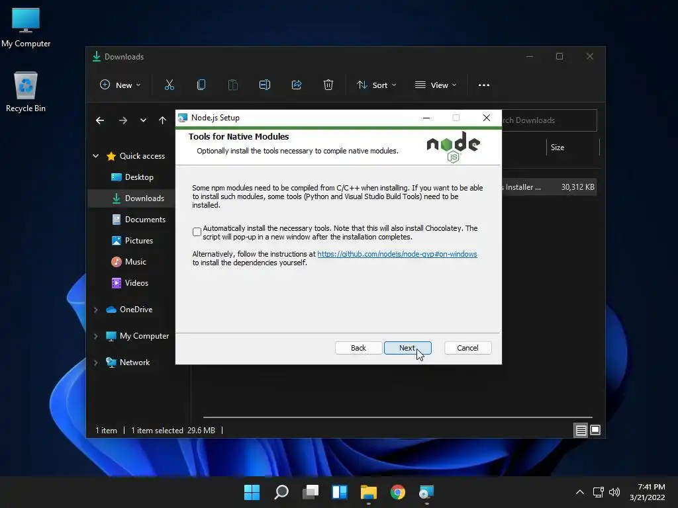This screenshot has height=508, width=678.
Task: Select Downloads in the navigation pane
Action: click(138, 198)
